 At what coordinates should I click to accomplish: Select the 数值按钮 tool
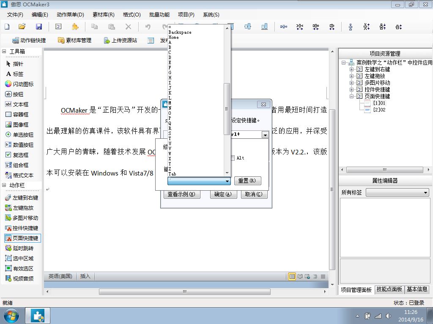pos(19,145)
